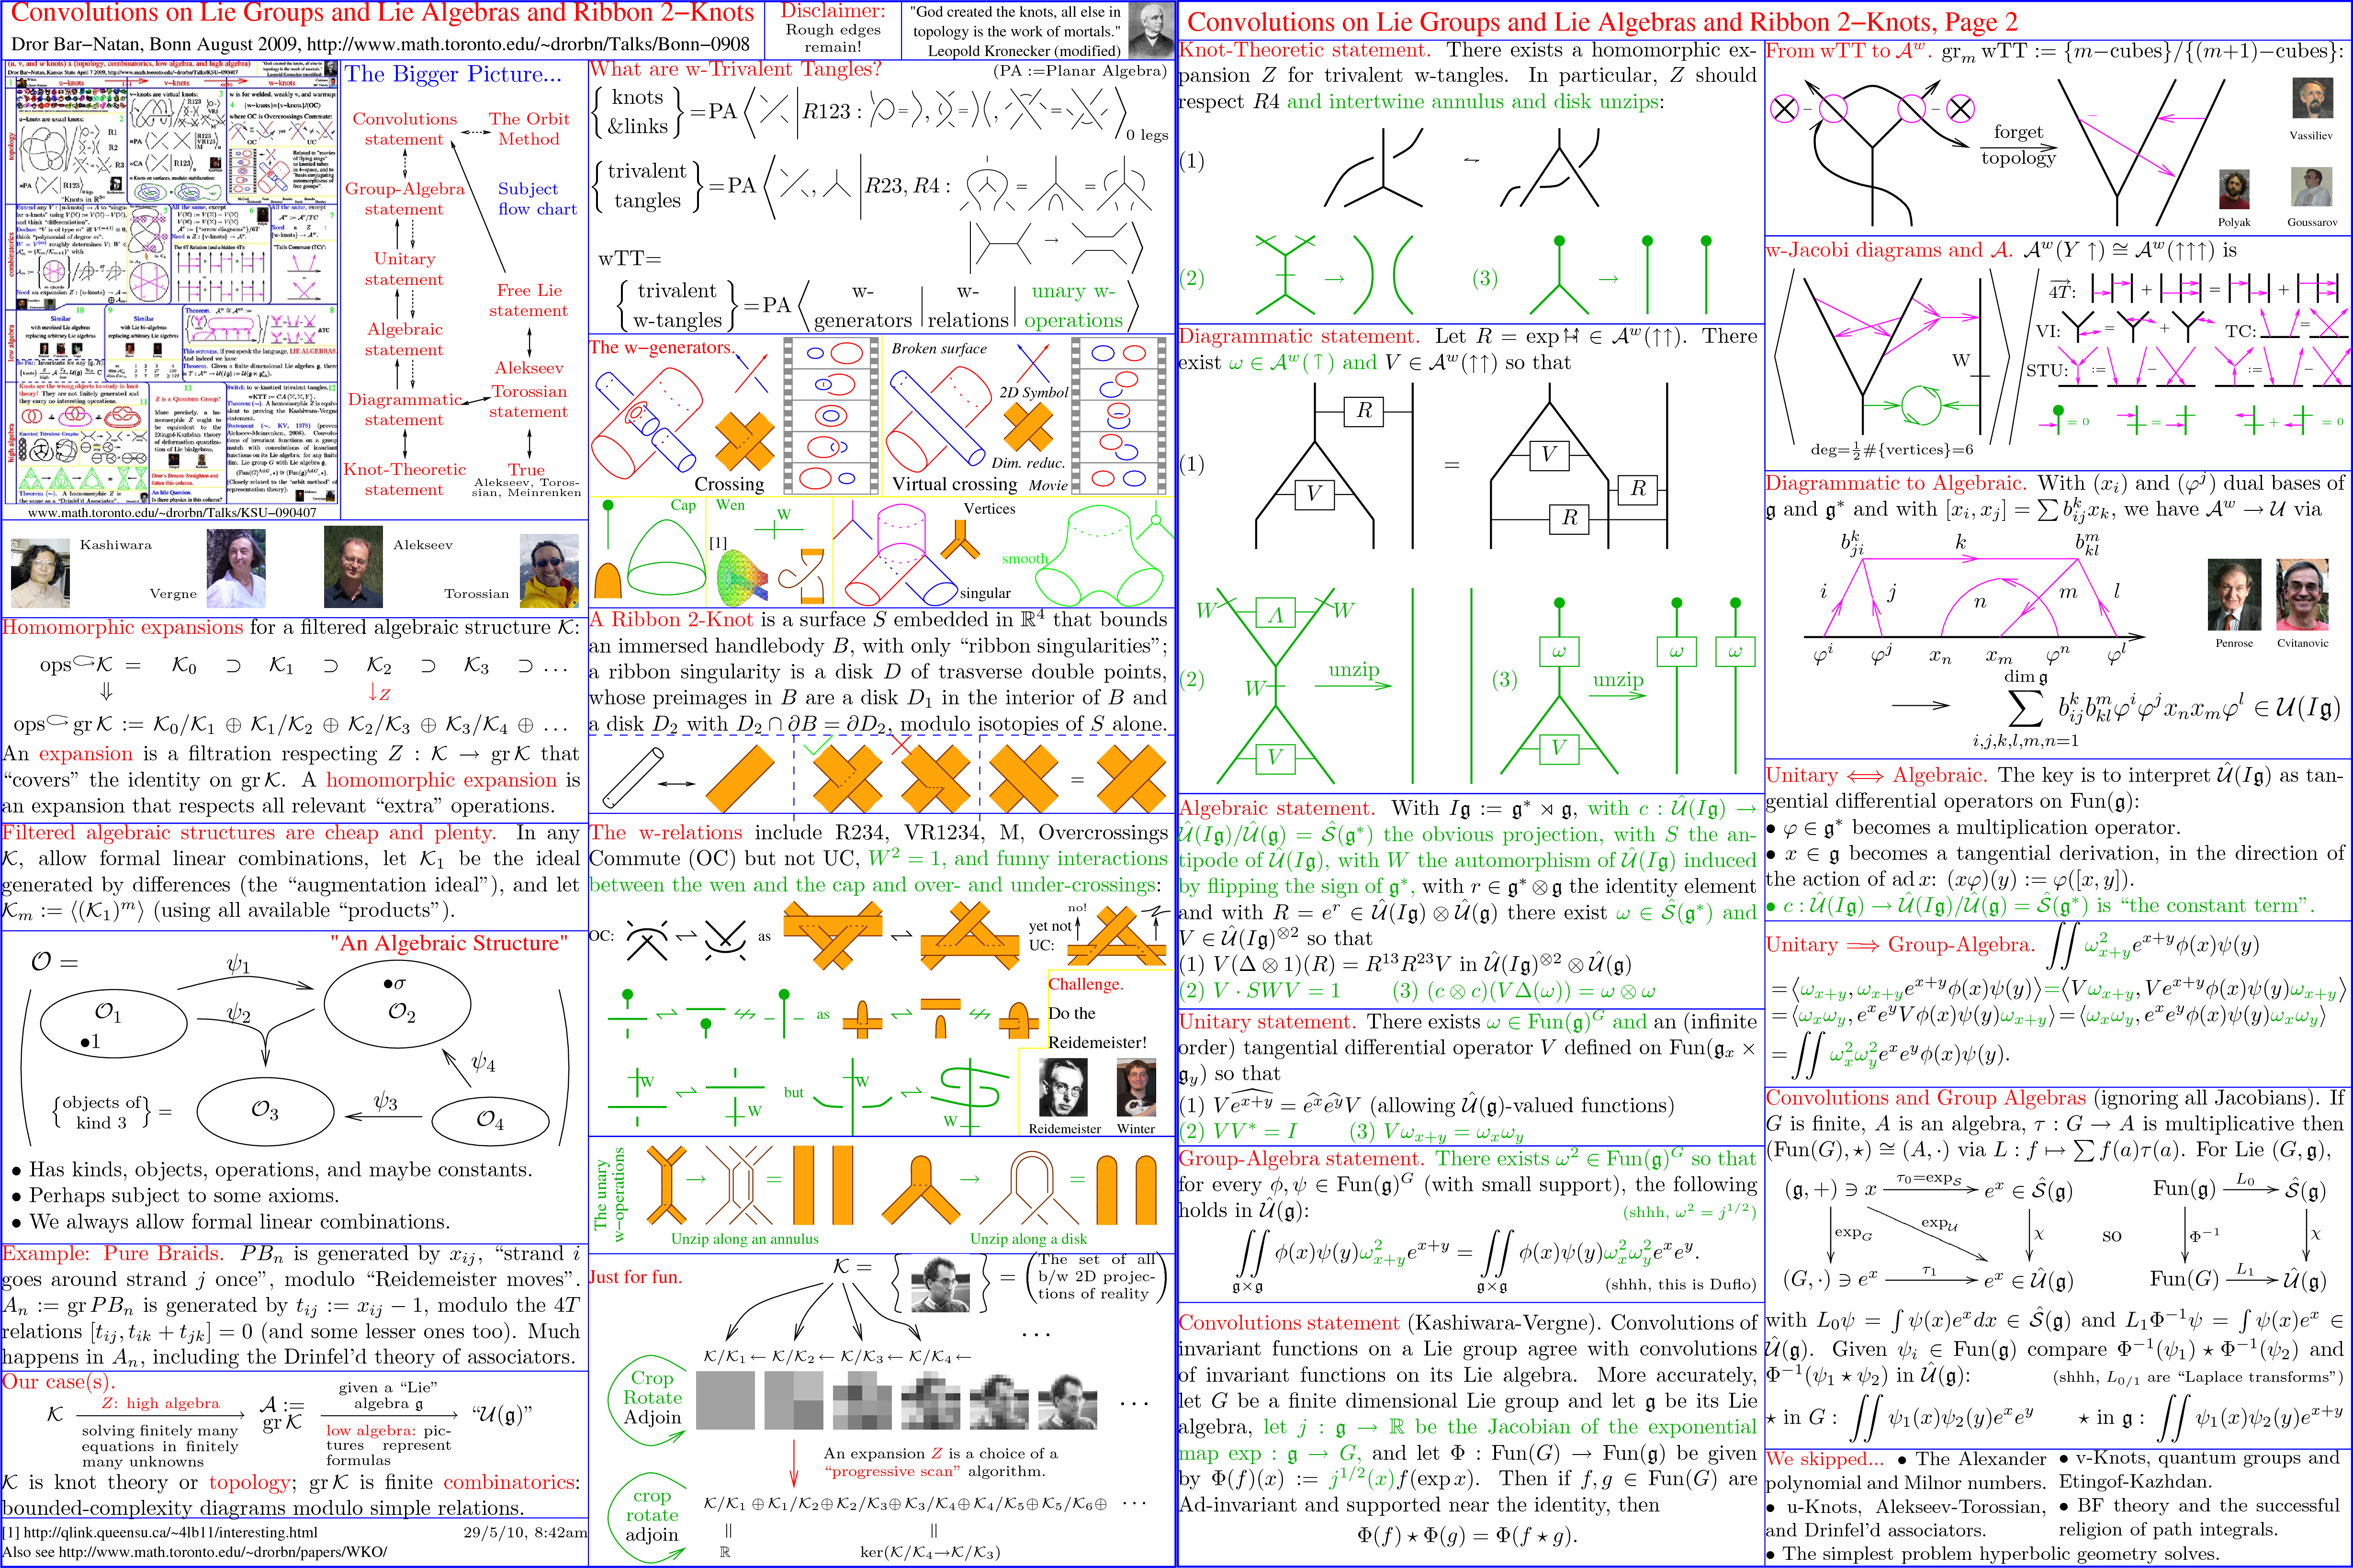Click the face photo inside the K = braces
Viewport: 2353px width, 1568px height.
(x=940, y=1284)
